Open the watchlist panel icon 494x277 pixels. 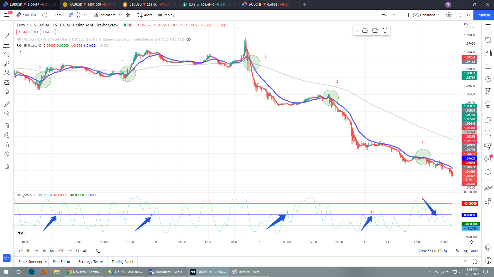coord(488,27)
